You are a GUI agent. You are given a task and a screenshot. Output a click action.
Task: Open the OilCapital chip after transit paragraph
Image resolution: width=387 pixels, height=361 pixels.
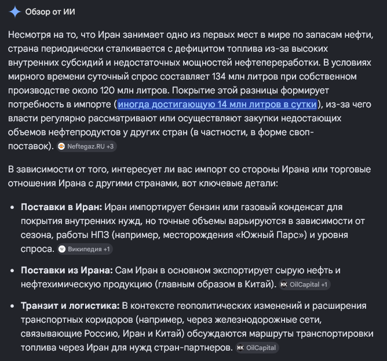[257, 348]
